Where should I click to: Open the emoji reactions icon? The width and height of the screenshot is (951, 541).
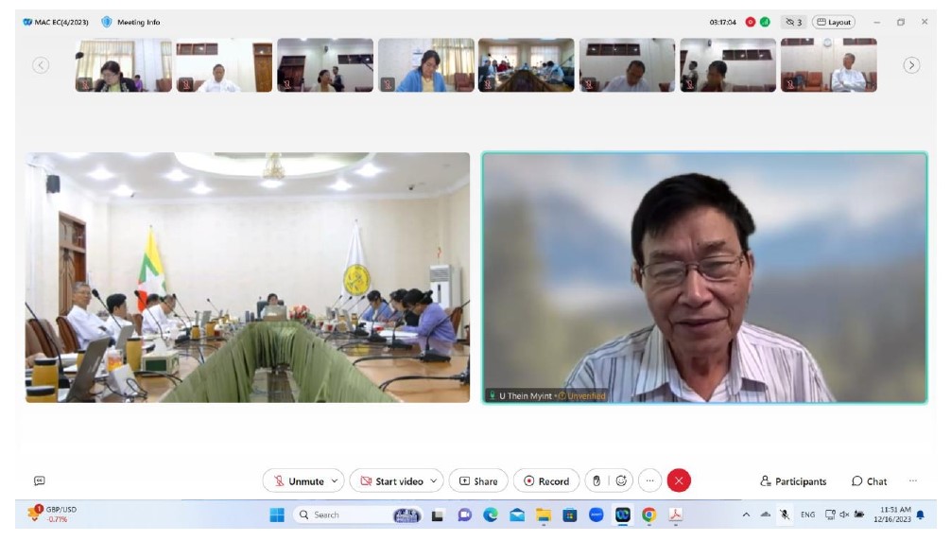click(x=621, y=480)
